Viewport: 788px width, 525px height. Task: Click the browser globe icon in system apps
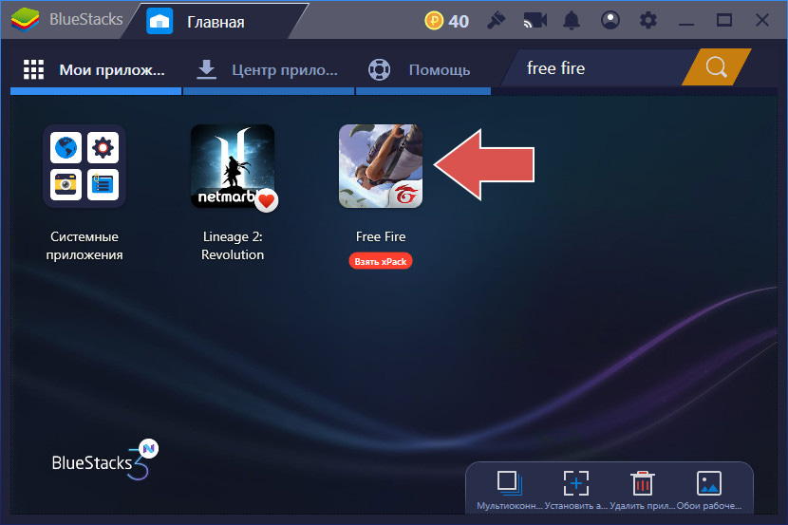66,148
